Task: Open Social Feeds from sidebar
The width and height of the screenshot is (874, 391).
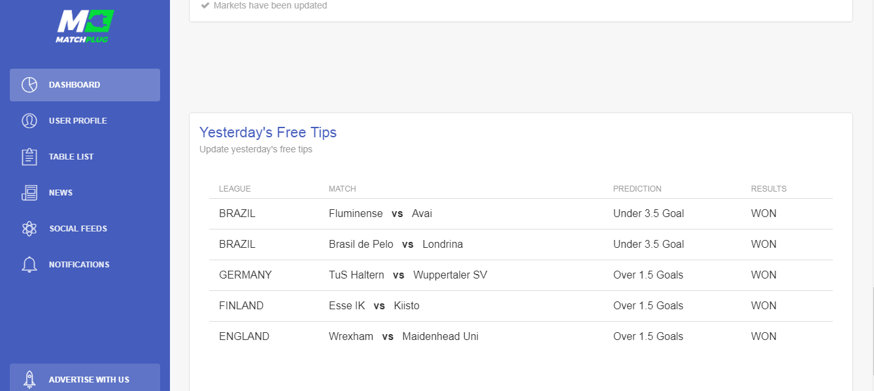Action: pyautogui.click(x=85, y=229)
